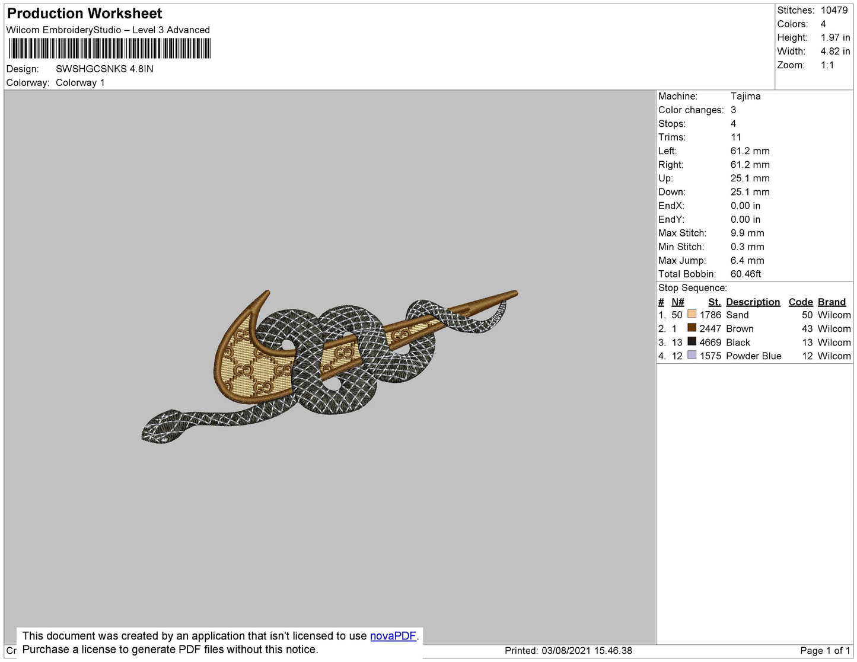
Task: Click the 'Colorway 1' value
Action: [x=80, y=83]
